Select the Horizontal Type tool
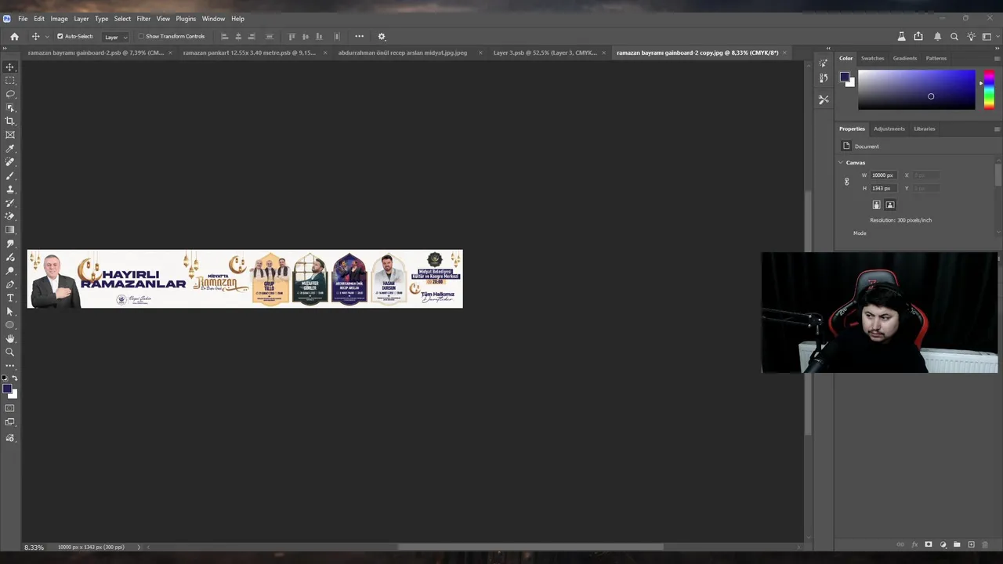The width and height of the screenshot is (1003, 564). [10, 298]
